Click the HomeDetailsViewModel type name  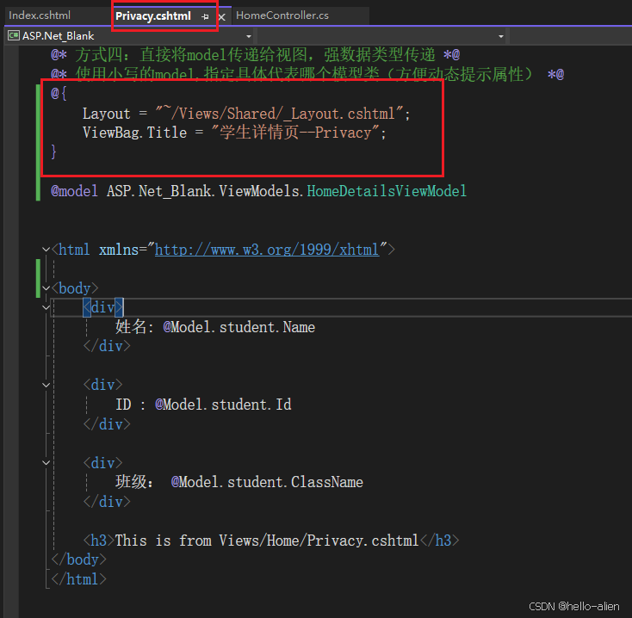387,191
